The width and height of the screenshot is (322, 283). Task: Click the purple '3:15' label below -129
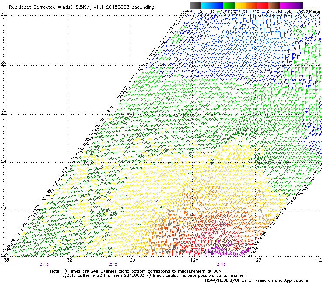pos(113,264)
